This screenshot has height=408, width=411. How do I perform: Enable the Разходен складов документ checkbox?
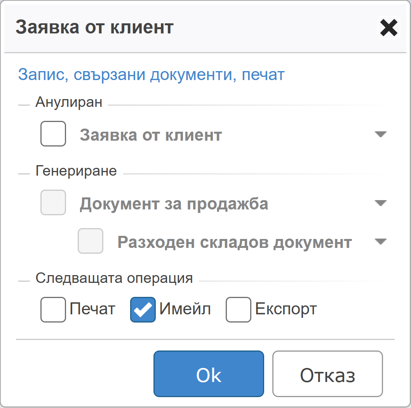[x=91, y=241]
